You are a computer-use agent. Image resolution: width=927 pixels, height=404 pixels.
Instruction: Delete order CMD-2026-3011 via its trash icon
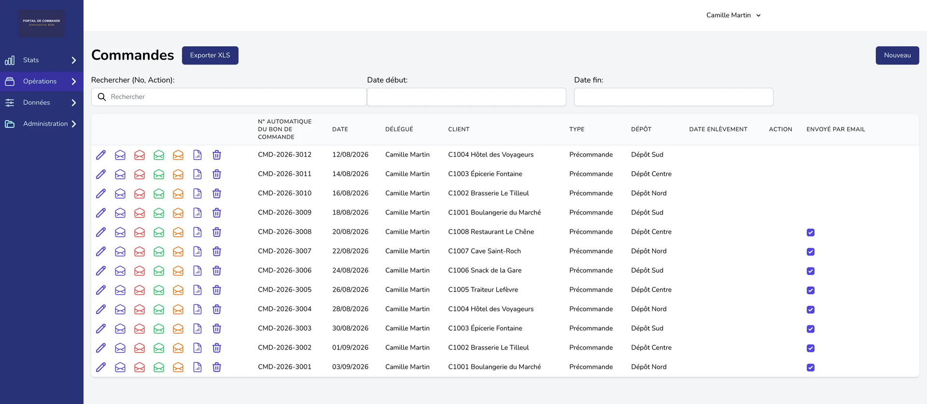point(217,174)
